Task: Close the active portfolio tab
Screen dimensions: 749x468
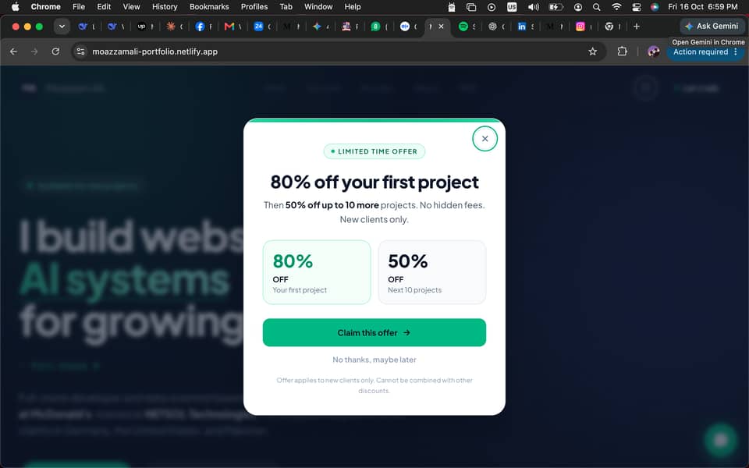Action: tap(441, 27)
